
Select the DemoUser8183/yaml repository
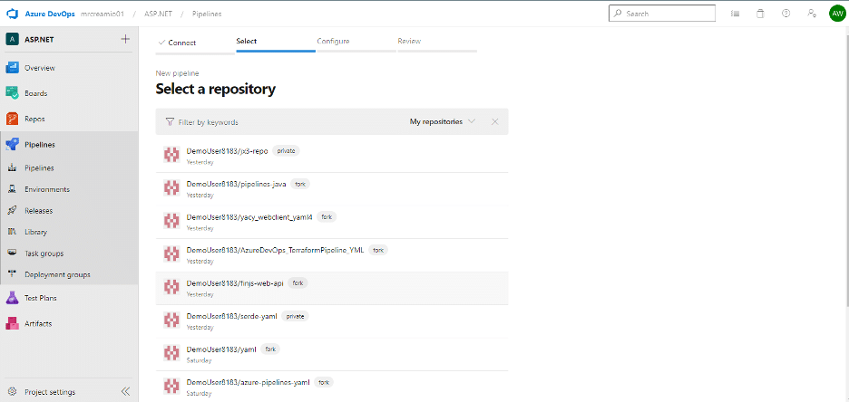pyautogui.click(x=332, y=354)
